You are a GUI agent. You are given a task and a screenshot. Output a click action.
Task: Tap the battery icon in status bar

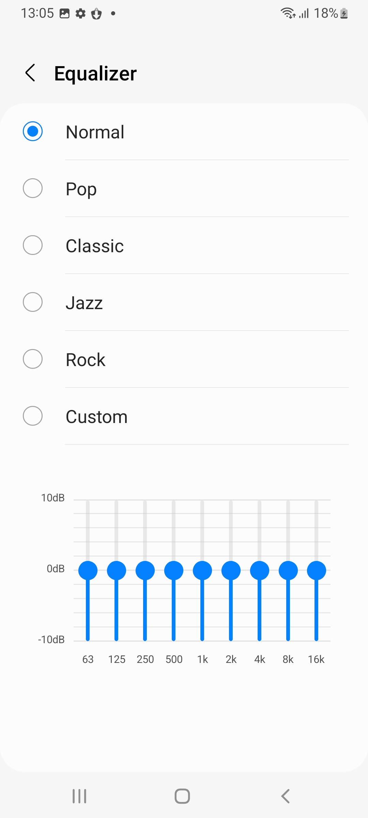pyautogui.click(x=344, y=14)
